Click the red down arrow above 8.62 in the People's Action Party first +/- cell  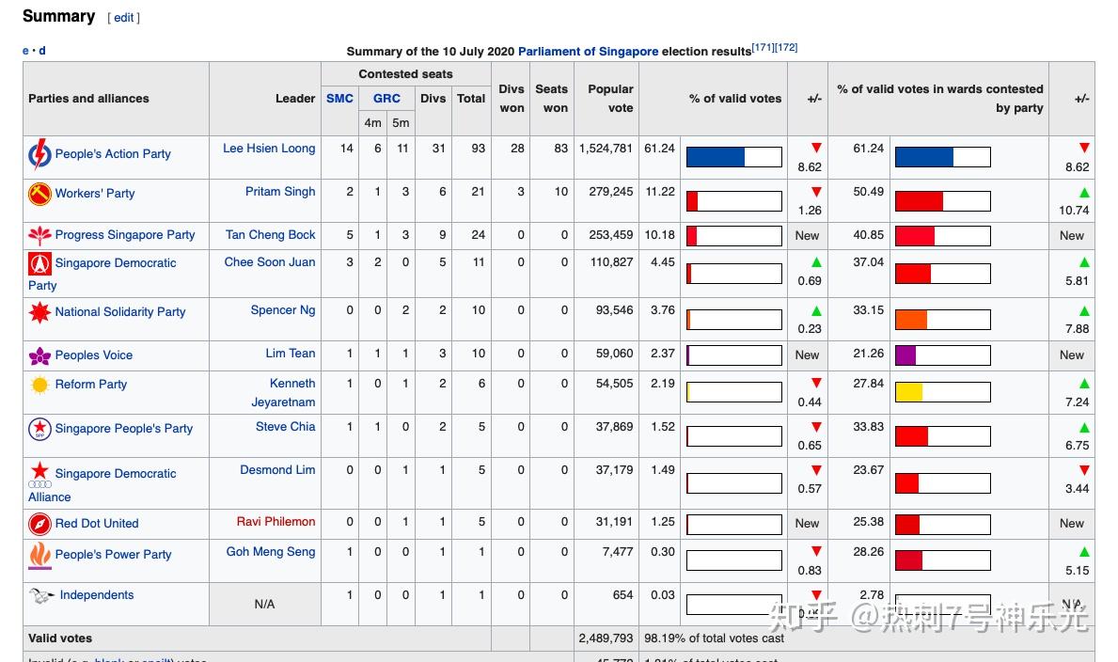click(816, 148)
